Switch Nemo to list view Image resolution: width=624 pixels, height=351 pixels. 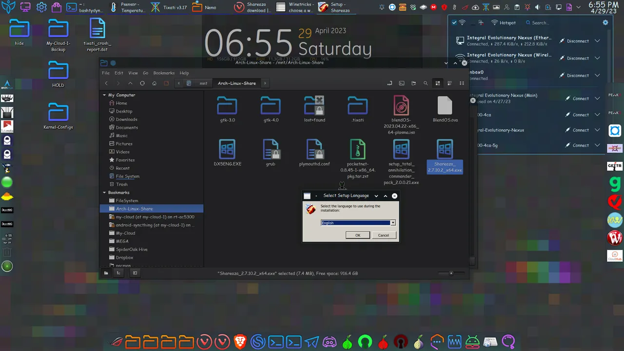pos(449,83)
